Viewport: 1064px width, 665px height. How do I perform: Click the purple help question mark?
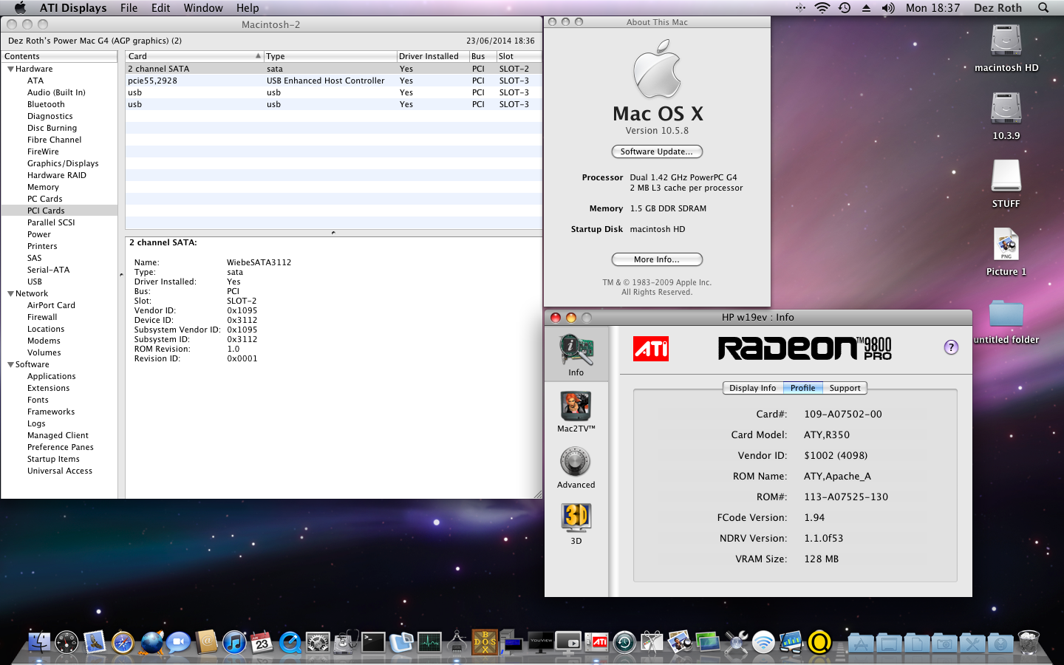tap(951, 347)
